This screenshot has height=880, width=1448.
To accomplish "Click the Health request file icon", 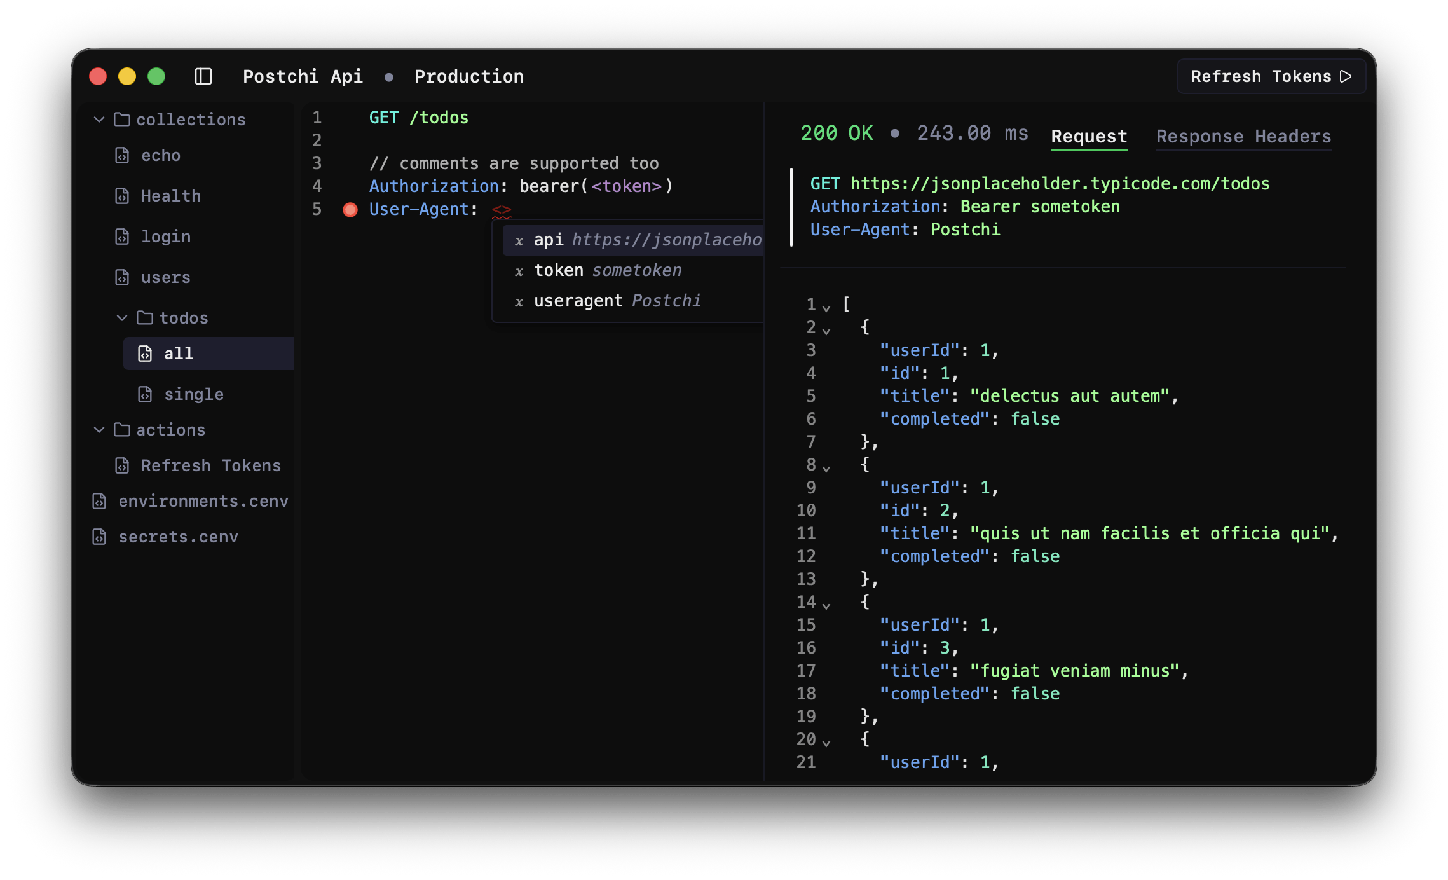I will (122, 196).
